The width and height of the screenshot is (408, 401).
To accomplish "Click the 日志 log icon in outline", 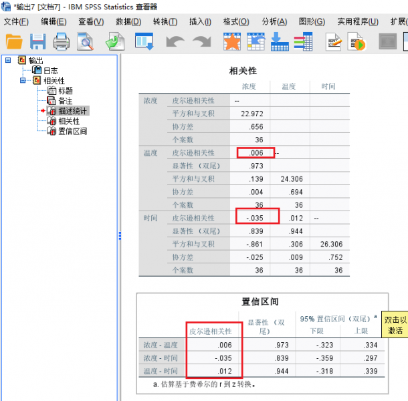I will point(37,70).
